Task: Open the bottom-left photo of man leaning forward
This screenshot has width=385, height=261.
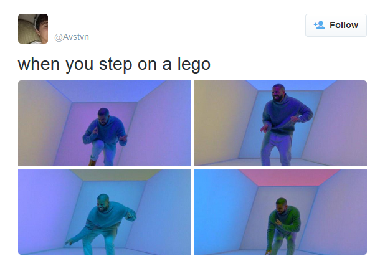Action: (104, 212)
